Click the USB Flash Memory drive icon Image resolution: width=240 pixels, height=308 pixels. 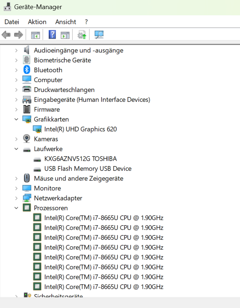(x=37, y=169)
